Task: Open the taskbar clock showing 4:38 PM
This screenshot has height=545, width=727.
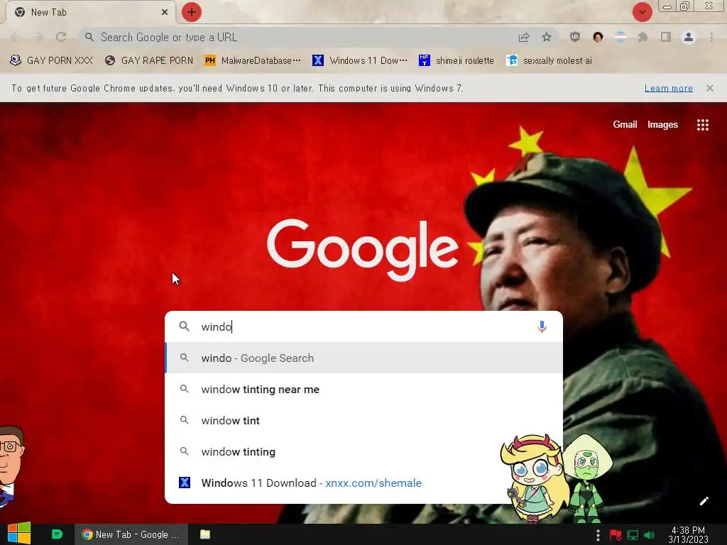Action: (x=688, y=535)
